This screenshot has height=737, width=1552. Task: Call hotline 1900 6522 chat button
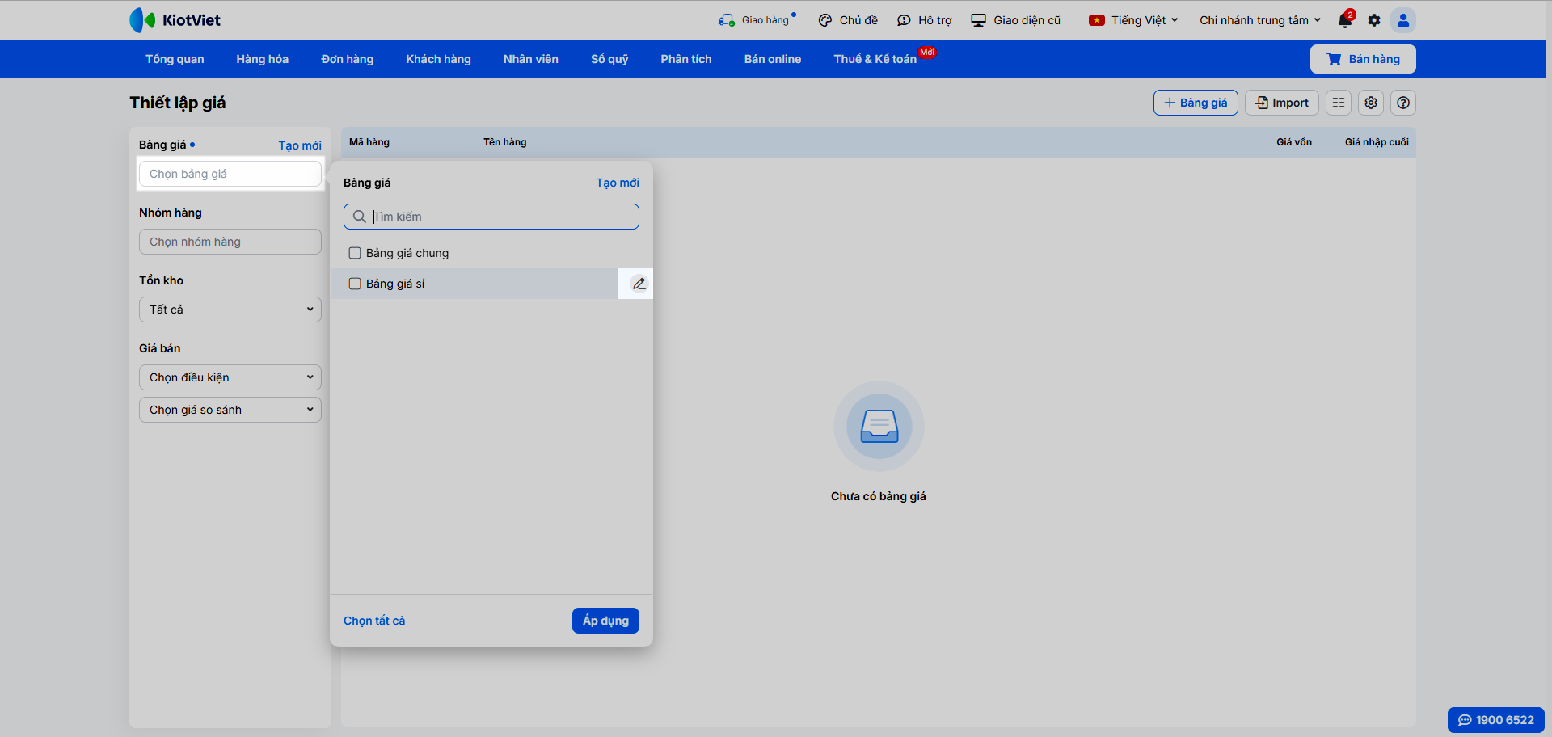click(1496, 720)
